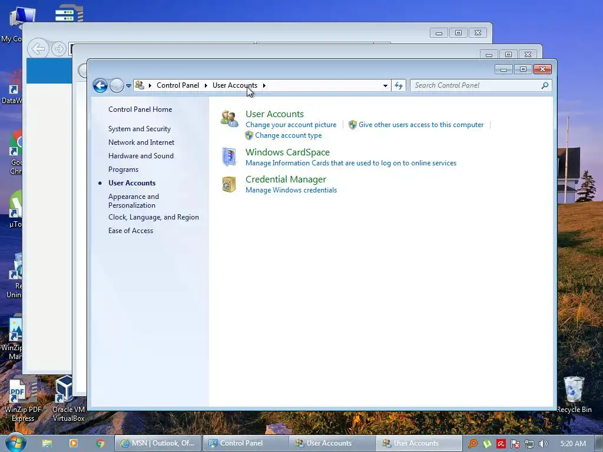Expand the arrow after User Accounts breadcrumb

pos(264,85)
